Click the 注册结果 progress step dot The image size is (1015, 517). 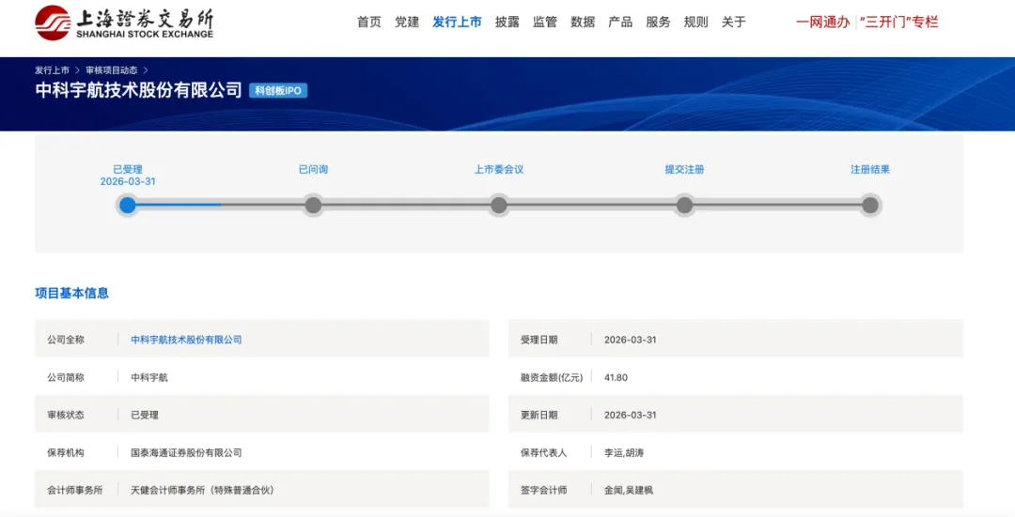[870, 205]
